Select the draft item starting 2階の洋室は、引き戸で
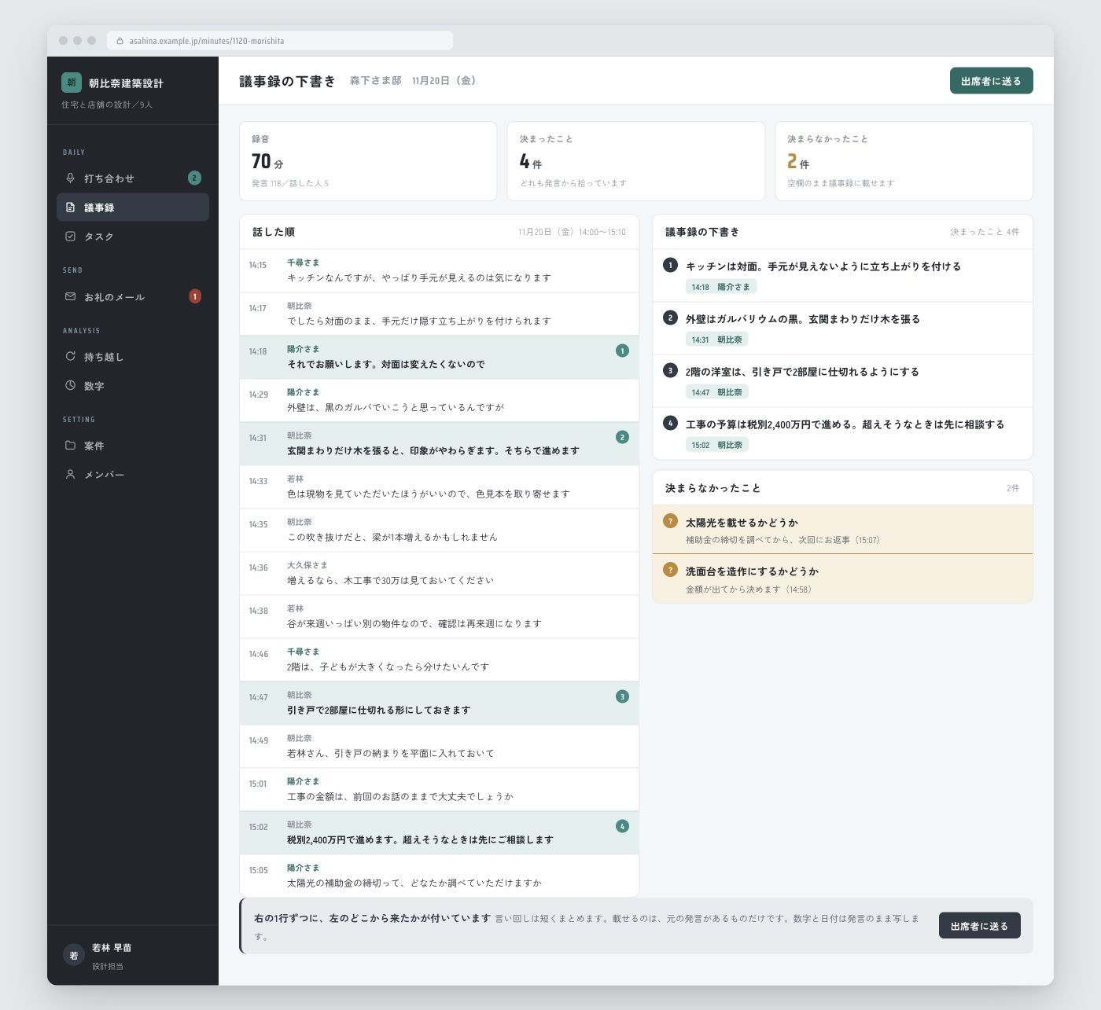 (842, 381)
